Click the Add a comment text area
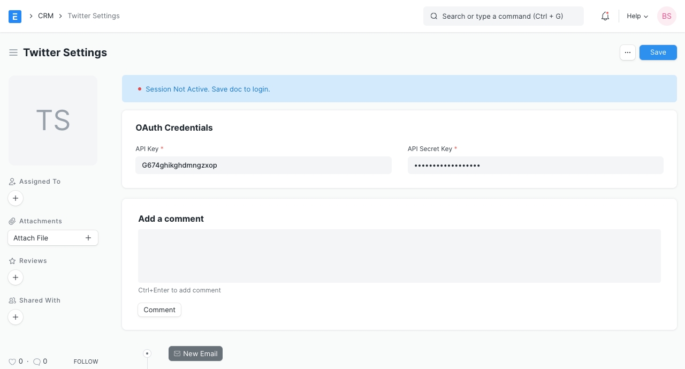This screenshot has width=685, height=369. coord(399,256)
